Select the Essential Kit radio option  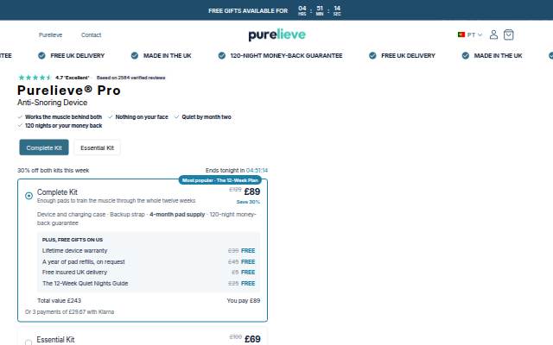coord(29,342)
